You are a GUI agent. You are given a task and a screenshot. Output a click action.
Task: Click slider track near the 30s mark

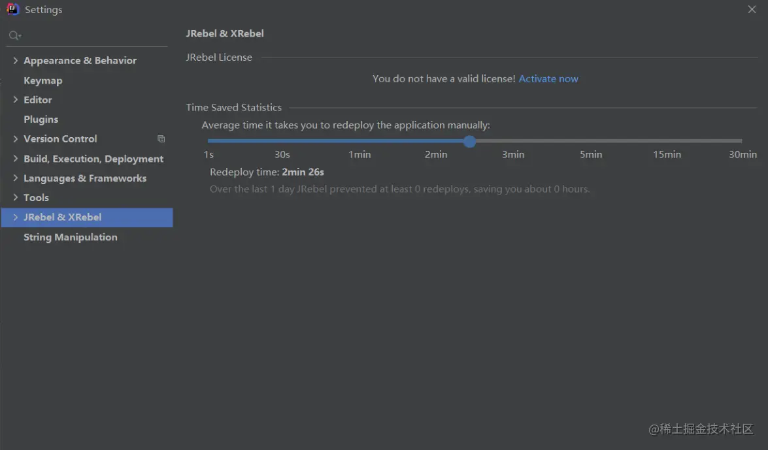pos(282,141)
